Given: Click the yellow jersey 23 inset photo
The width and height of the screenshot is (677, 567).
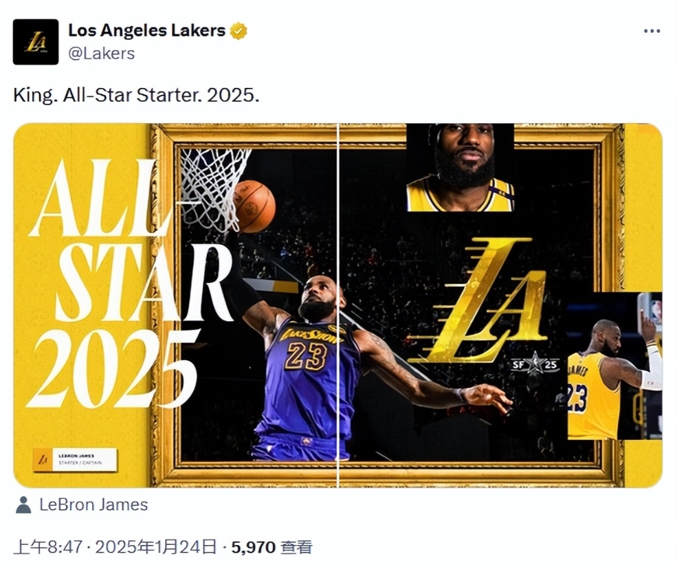Looking at the screenshot, I should tap(614, 366).
